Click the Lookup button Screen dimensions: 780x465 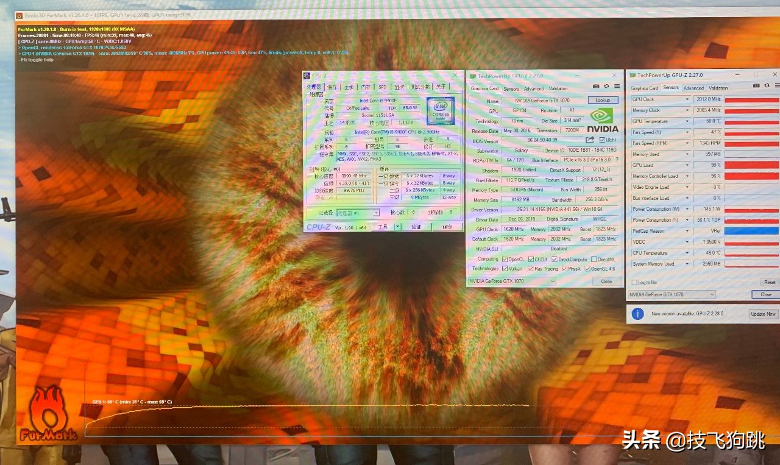click(x=603, y=101)
